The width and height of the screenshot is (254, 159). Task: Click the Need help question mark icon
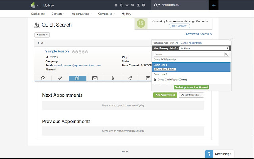(x=209, y=154)
